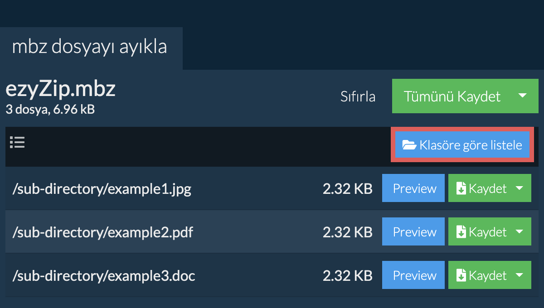Preview example3.doc file
The height and width of the screenshot is (308, 544).
point(413,275)
